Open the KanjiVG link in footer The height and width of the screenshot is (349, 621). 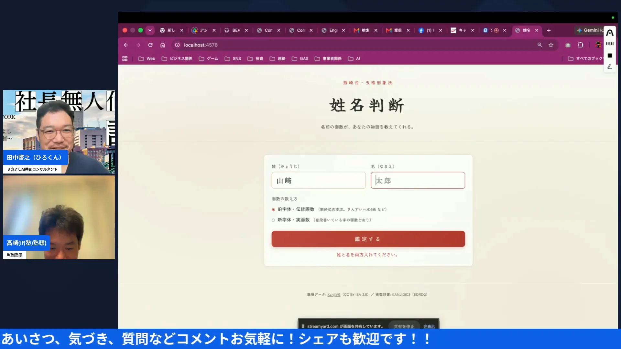(333, 295)
